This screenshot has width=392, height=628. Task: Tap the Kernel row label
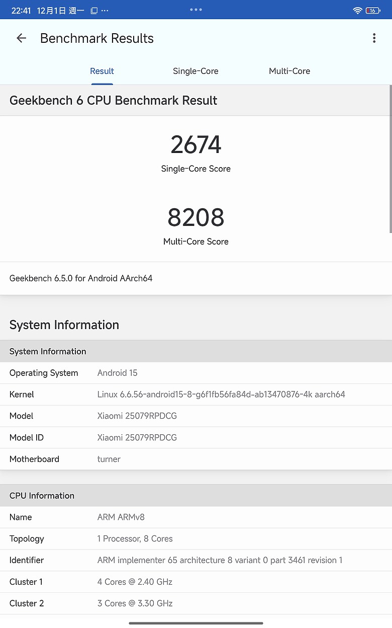click(x=22, y=395)
